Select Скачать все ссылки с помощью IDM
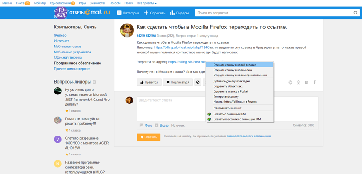362x174 pixels. point(239,119)
